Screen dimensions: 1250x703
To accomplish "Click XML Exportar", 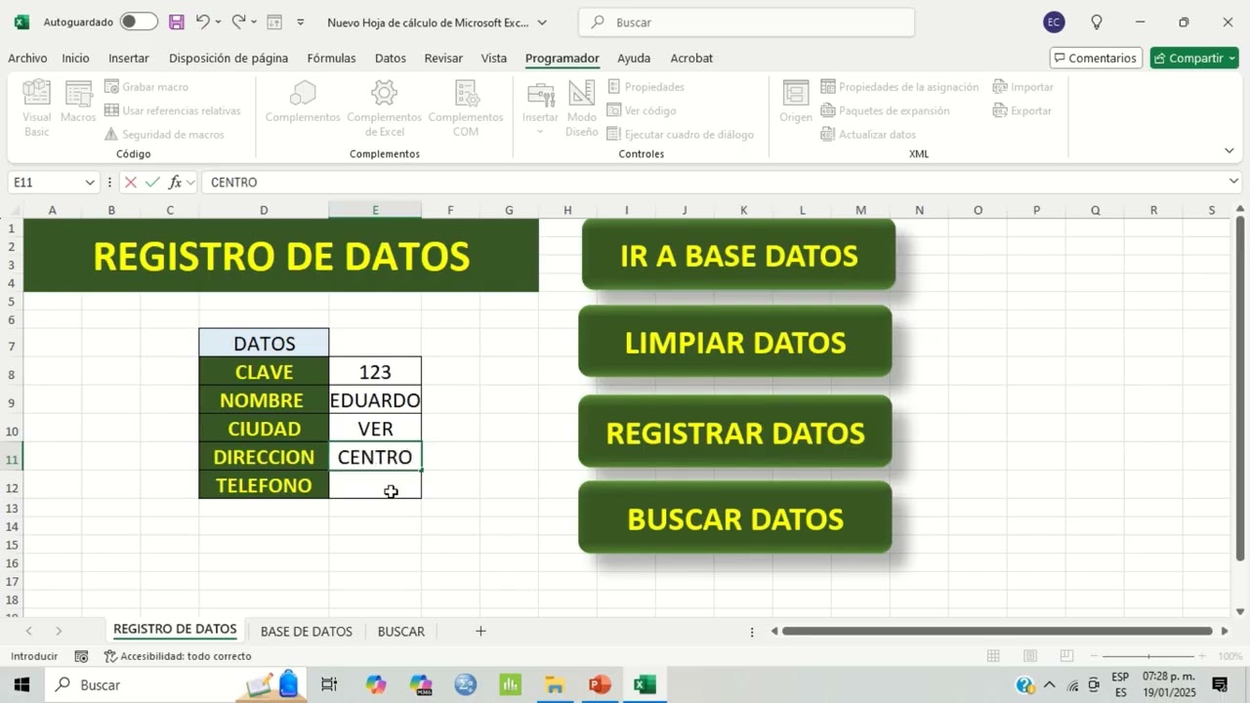I will (1022, 110).
